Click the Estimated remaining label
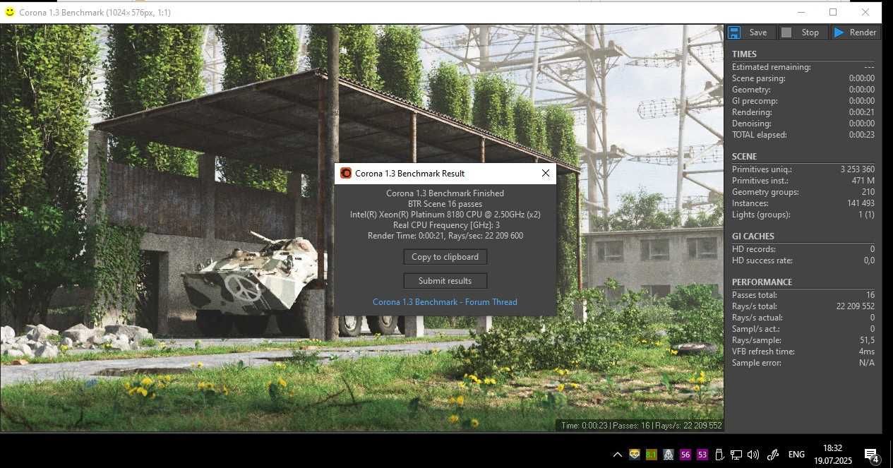Viewport: 893px width, 468px height. pyautogui.click(x=771, y=67)
